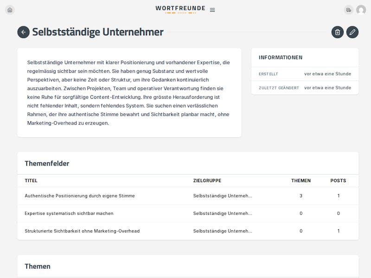The image size is (371, 278).
Task: Click Posts count 1 in Strukturierte Sichtbarkeit row
Action: click(339, 231)
